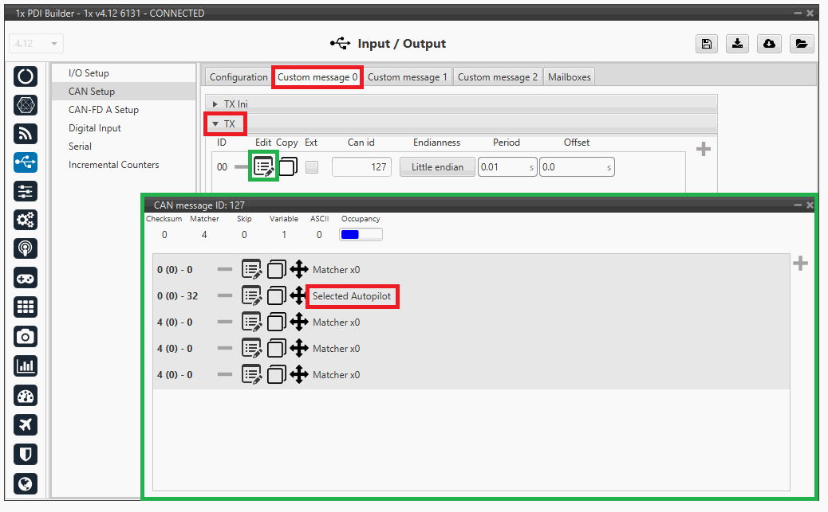Open the Input/Output USB sidebar icon
Screen dimensions: 828x512
[26, 162]
